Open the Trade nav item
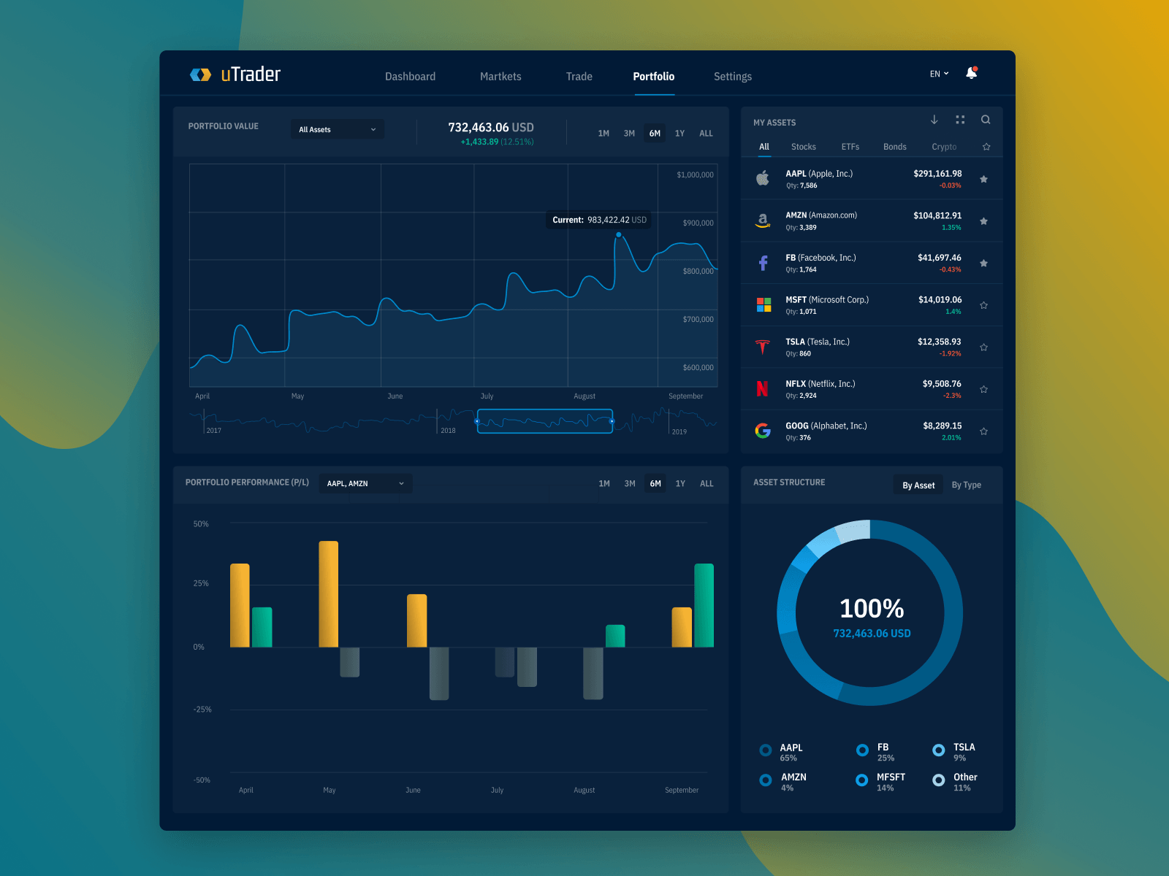Screen dimensions: 1169x876 pyautogui.click(x=579, y=77)
